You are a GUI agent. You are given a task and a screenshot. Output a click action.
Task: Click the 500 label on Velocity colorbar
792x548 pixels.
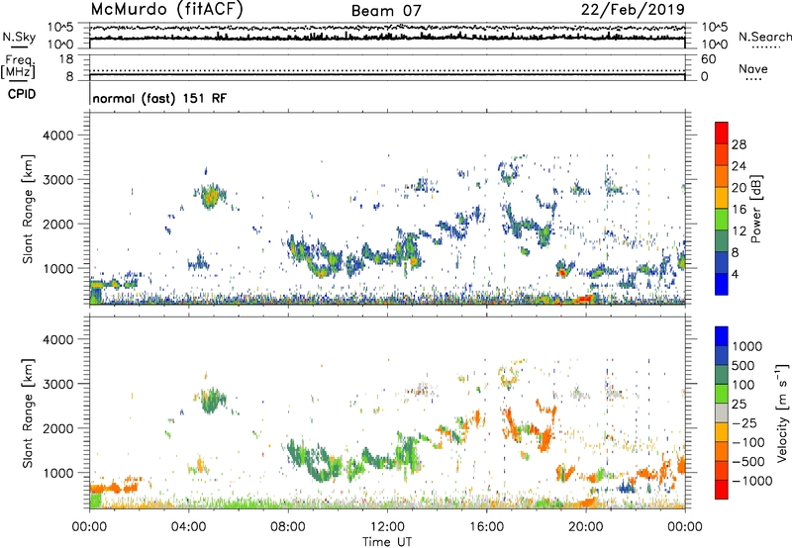click(x=743, y=365)
